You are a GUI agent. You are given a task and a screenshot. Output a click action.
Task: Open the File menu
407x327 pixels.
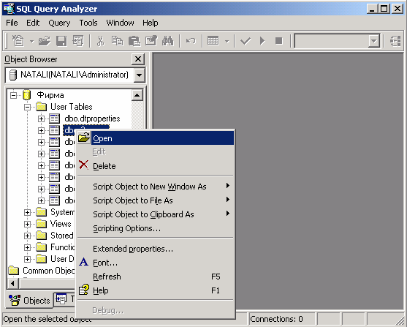[12, 23]
